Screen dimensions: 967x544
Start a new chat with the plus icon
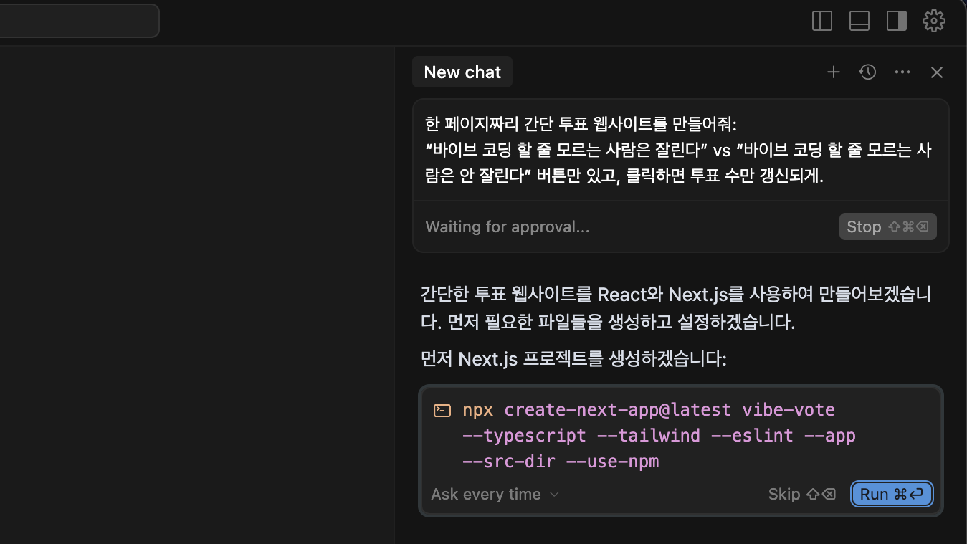(833, 72)
